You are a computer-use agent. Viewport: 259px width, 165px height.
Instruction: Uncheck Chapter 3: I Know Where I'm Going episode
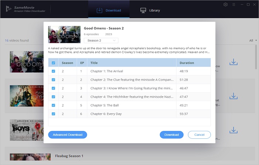(x=53, y=88)
